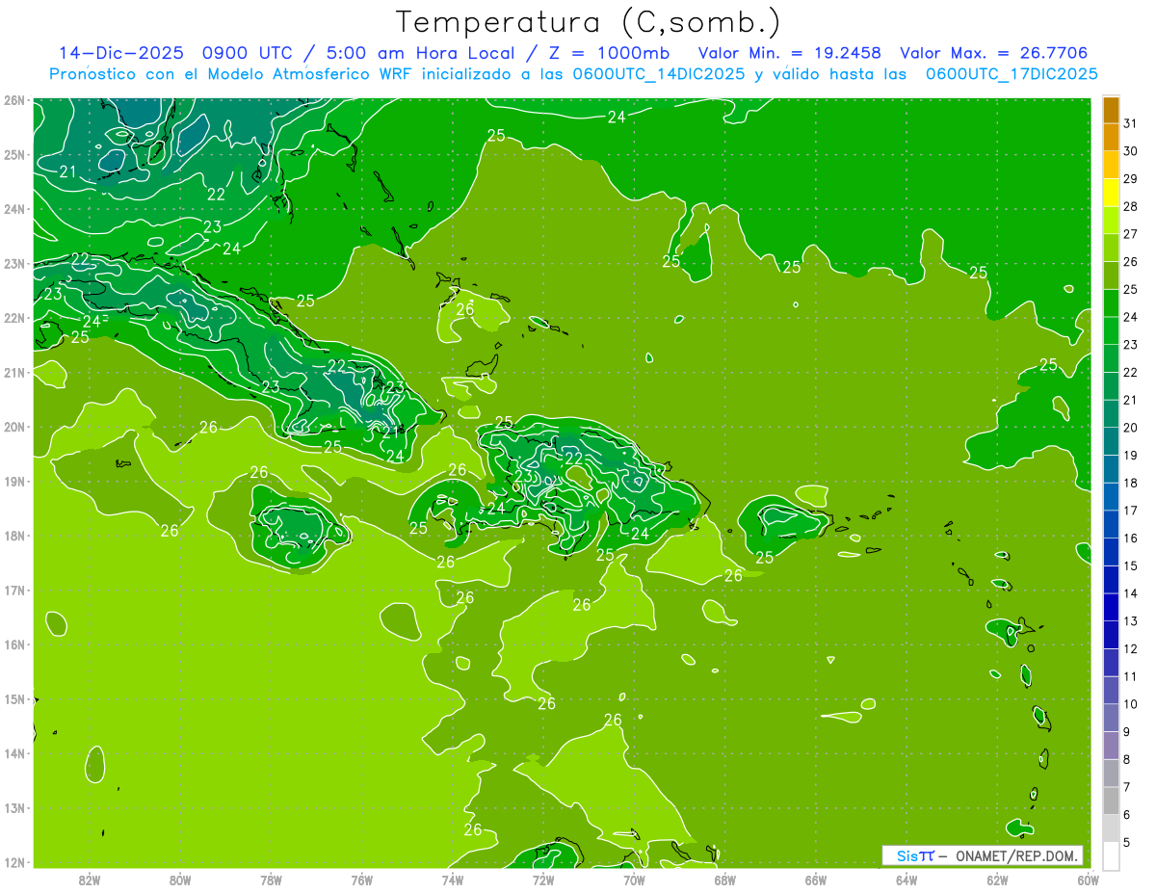This screenshot has width=1156, height=893.
Task: Select the '0600UTC_14DIC2025' initialization timestamp
Action: (x=659, y=73)
